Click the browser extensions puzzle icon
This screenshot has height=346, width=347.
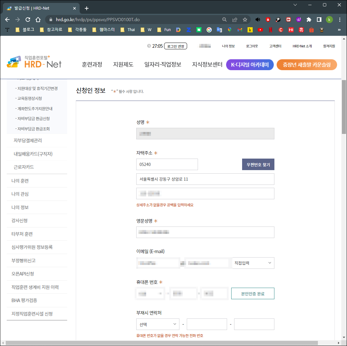(309, 19)
